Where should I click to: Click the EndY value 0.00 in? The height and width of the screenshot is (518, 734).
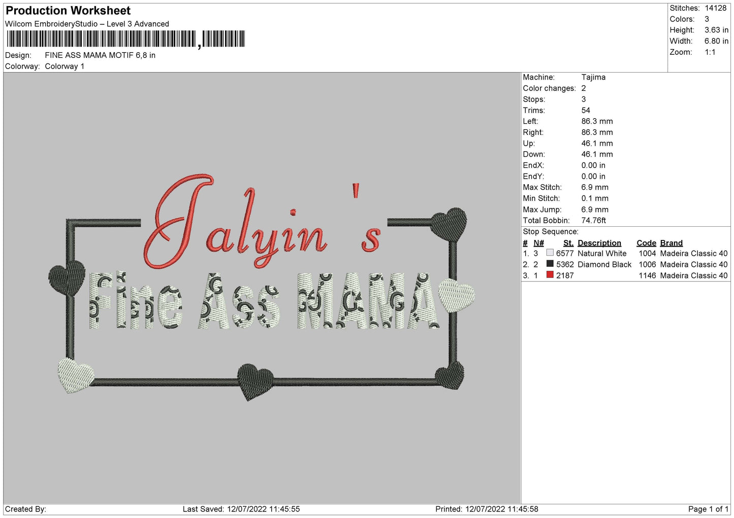point(593,177)
